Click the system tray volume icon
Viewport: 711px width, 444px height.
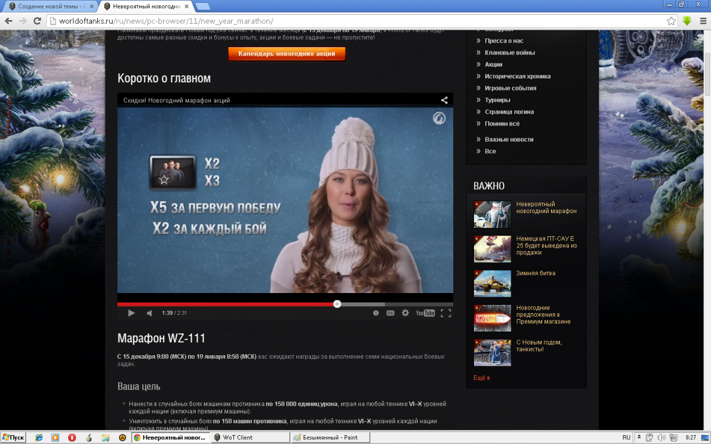661,437
